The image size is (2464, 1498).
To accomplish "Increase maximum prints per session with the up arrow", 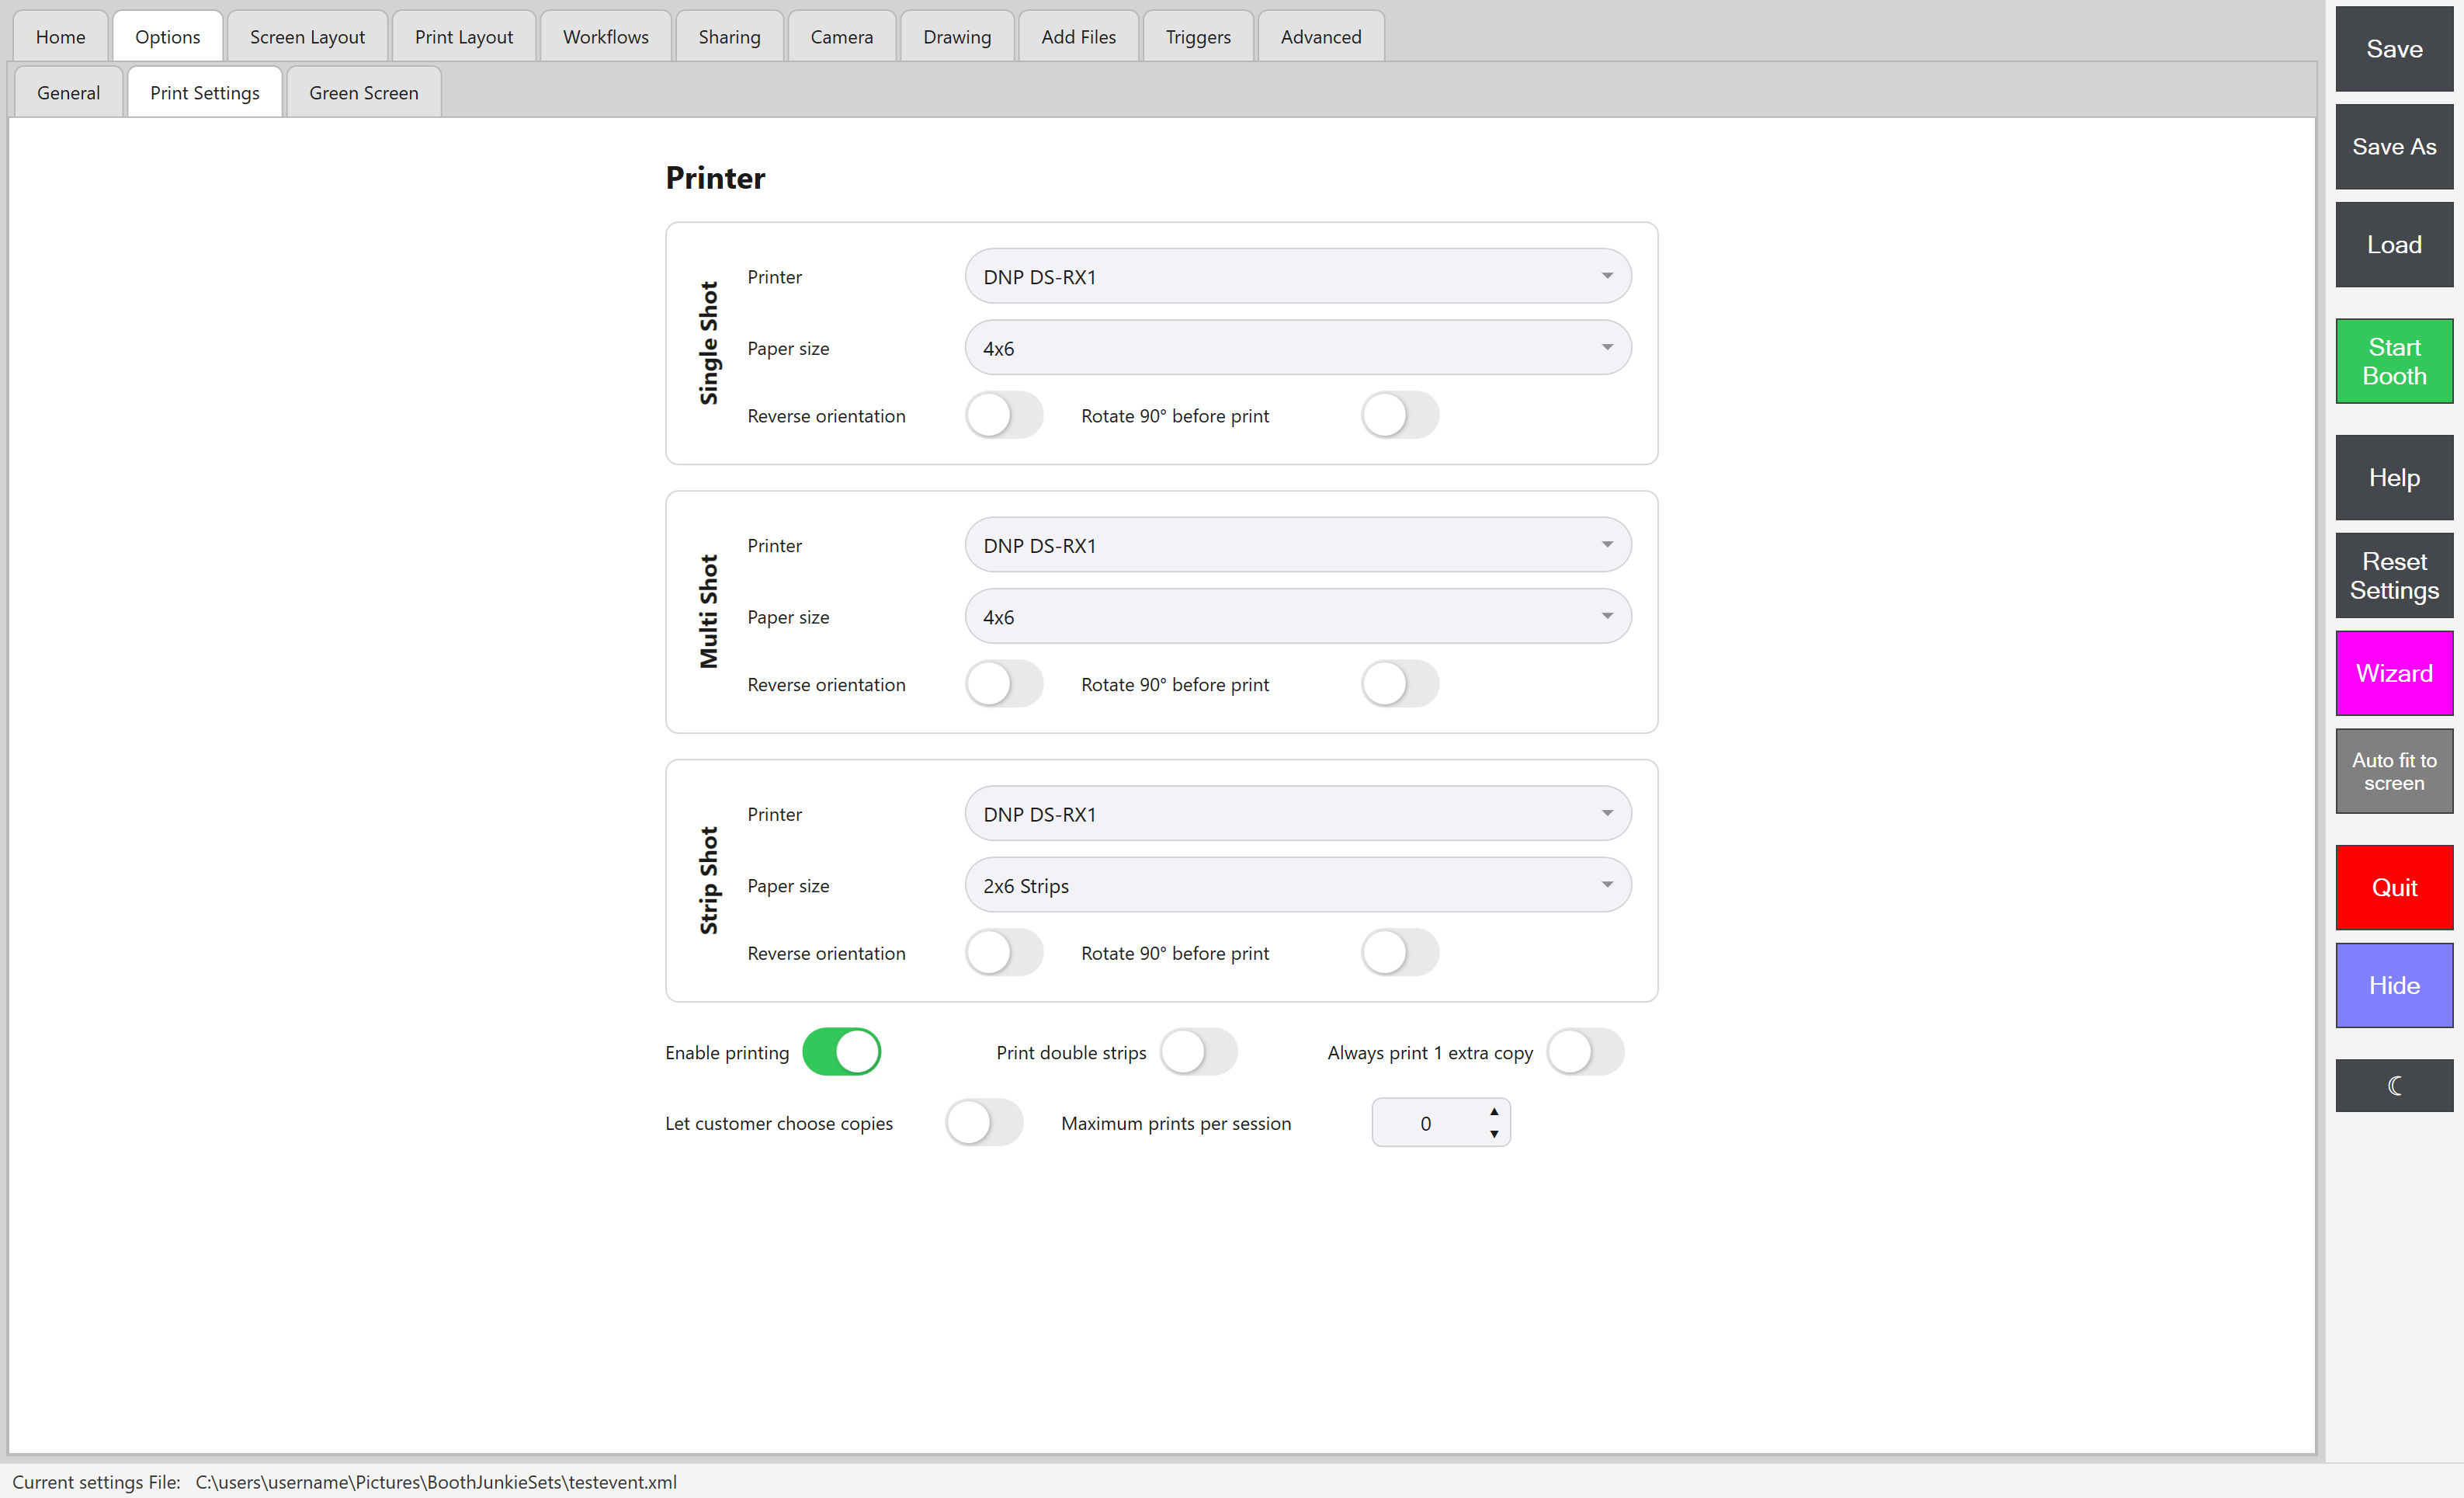I will (1494, 1112).
